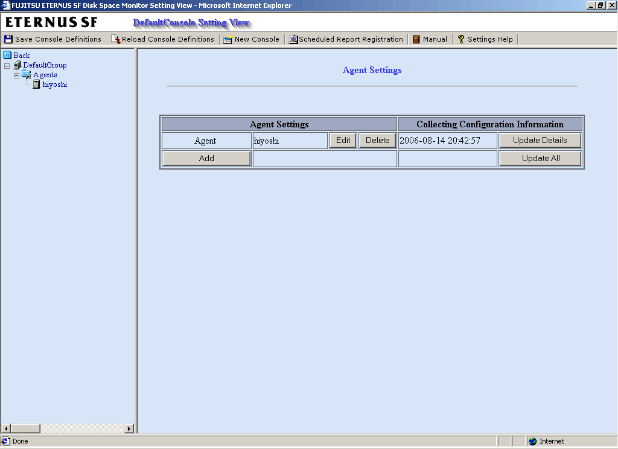
Task: Click the hiyoshi server icon in tree
Action: [x=36, y=84]
